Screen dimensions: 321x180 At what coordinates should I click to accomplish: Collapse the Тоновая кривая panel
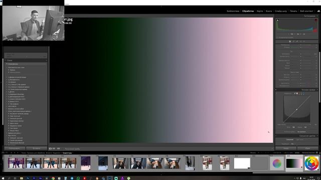click(317, 90)
